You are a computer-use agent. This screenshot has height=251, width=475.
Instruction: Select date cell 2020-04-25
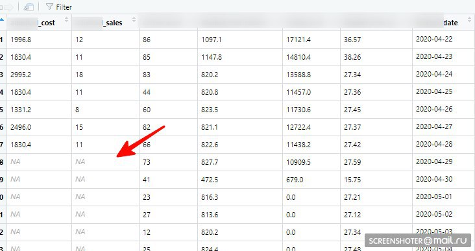click(434, 91)
